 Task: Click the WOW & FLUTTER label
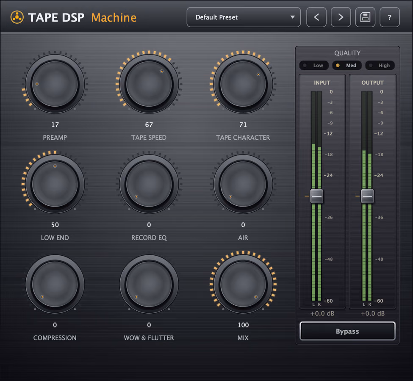point(149,338)
